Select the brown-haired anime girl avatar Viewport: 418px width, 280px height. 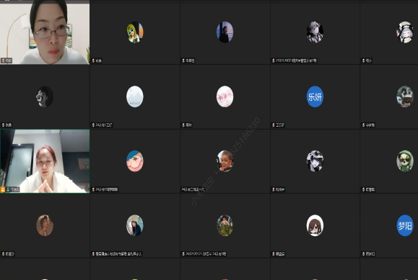[315, 225]
